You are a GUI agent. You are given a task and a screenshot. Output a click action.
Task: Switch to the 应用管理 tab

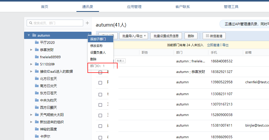point(134,7)
